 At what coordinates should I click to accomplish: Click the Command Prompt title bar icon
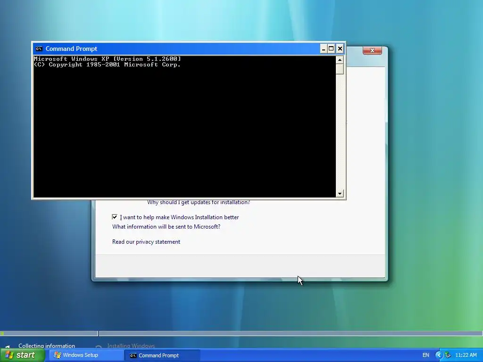click(39, 49)
